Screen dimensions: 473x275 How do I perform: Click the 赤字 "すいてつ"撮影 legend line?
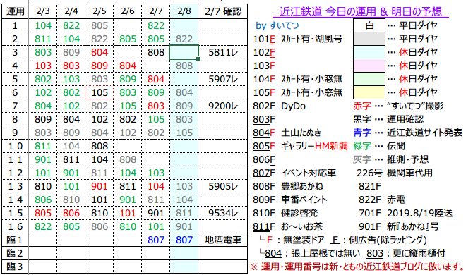click(x=398, y=106)
